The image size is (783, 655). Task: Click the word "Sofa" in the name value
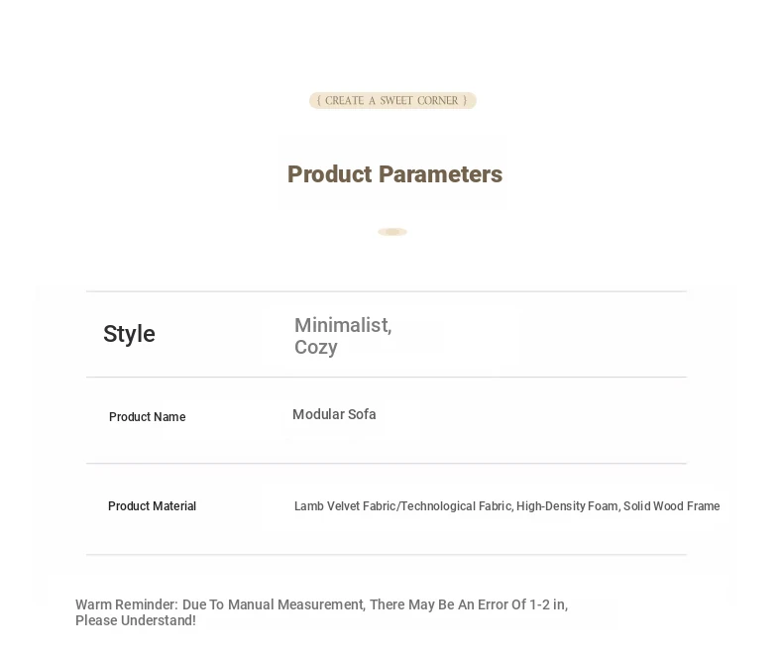[x=362, y=414]
